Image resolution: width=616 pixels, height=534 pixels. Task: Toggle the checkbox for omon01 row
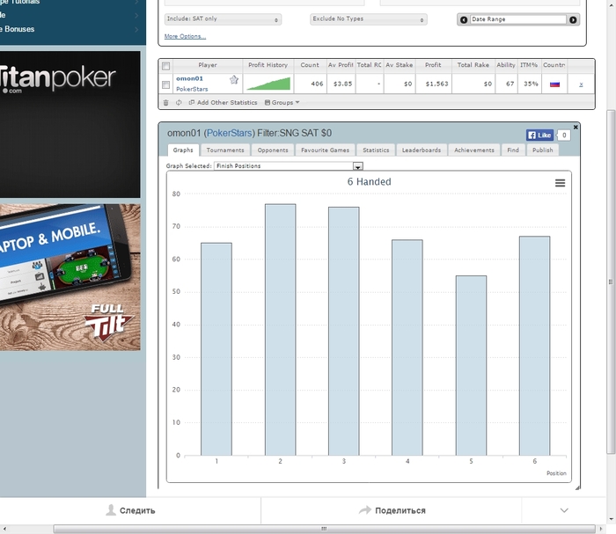(165, 84)
